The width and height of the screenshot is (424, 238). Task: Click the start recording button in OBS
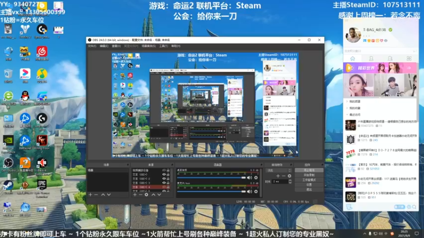pyautogui.click(x=309, y=175)
